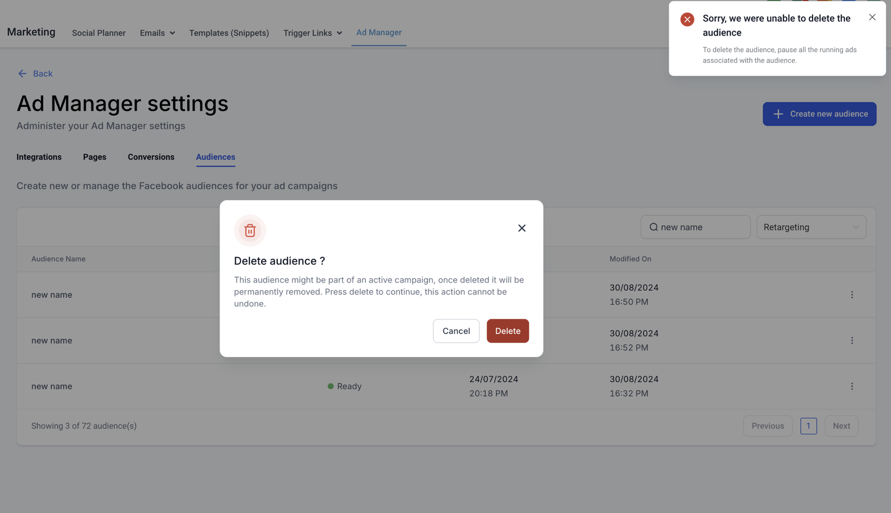Switch to the Conversions tab
This screenshot has height=513, width=891.
click(x=151, y=157)
